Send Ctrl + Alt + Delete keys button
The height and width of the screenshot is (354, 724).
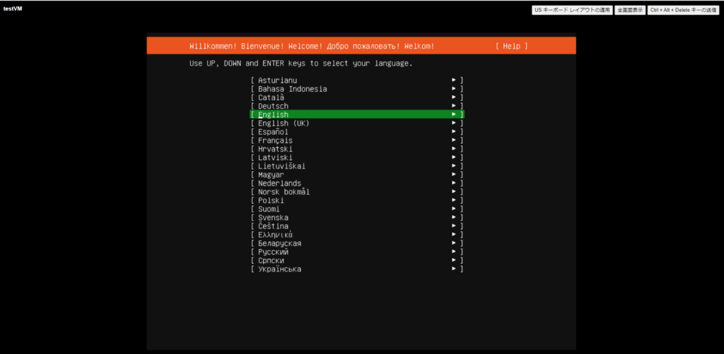click(683, 10)
